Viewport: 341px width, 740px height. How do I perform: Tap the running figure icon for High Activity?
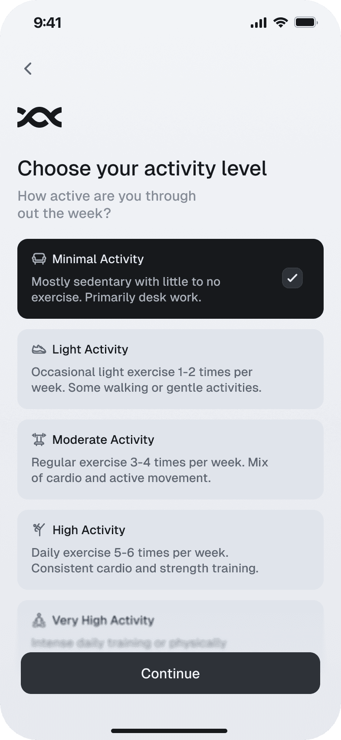click(38, 529)
